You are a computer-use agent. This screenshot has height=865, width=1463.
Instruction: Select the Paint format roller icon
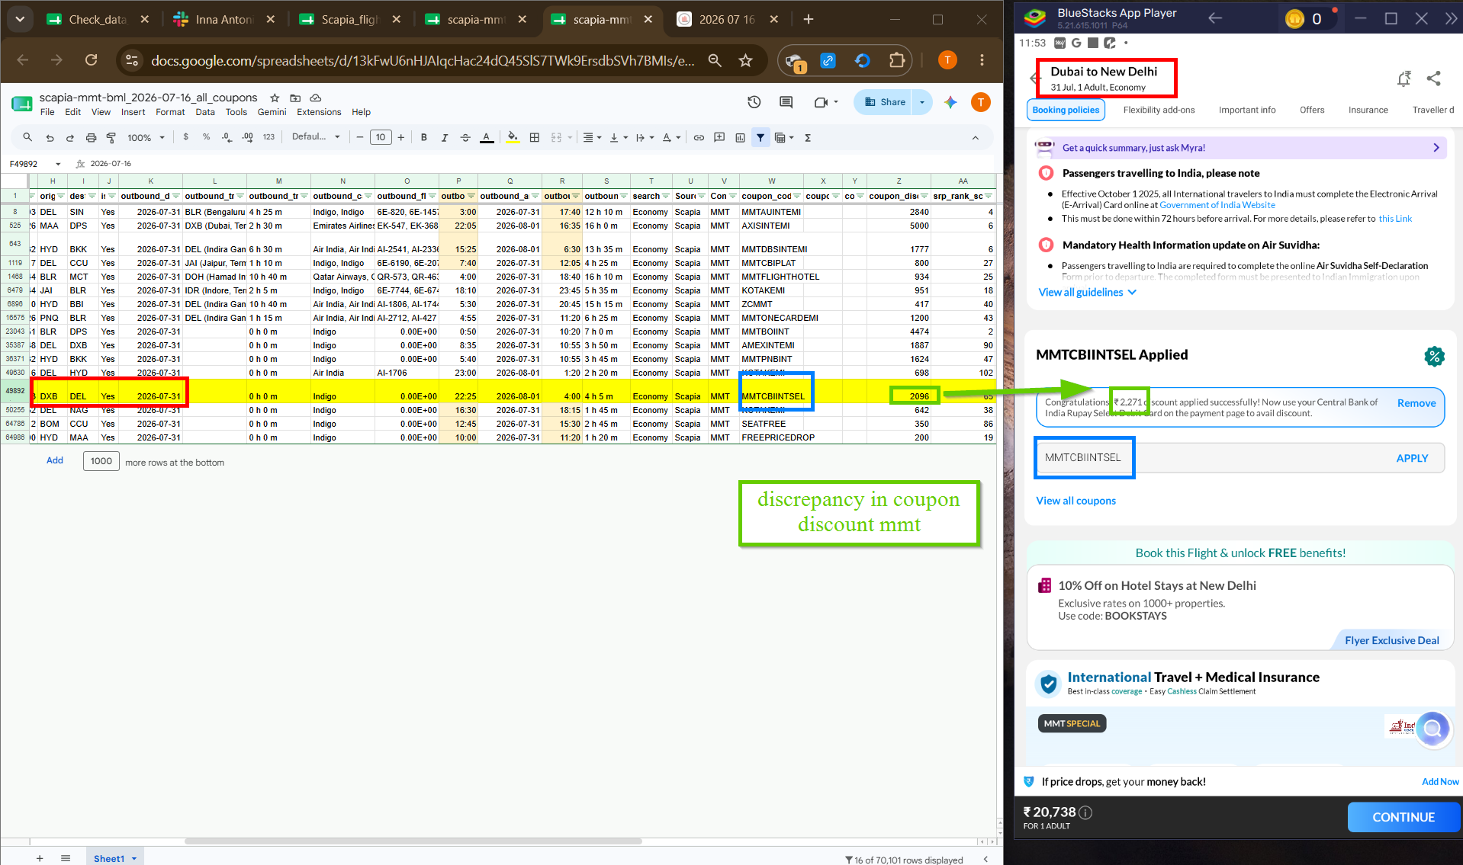click(x=111, y=137)
